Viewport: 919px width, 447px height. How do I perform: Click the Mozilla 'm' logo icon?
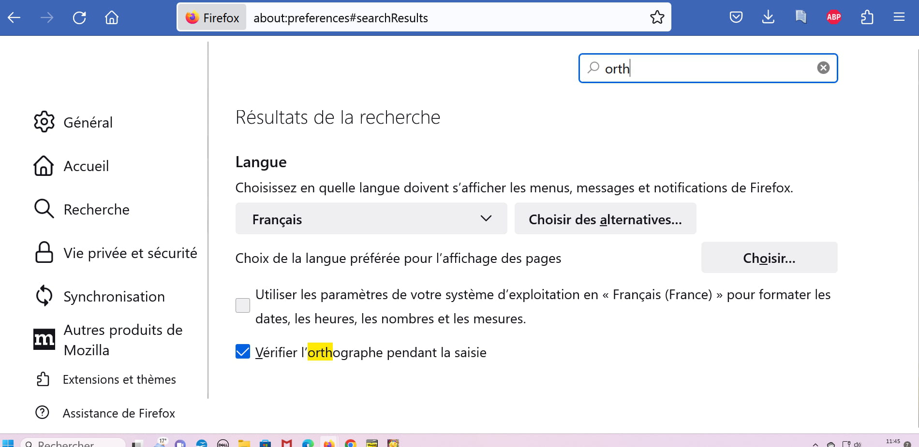pos(44,339)
